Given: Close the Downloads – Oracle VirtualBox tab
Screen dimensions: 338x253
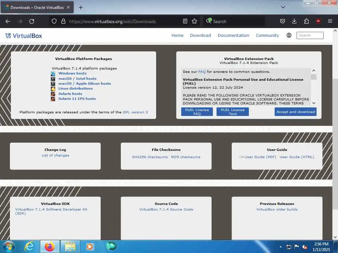Looking at the screenshot, I should [x=68, y=7].
